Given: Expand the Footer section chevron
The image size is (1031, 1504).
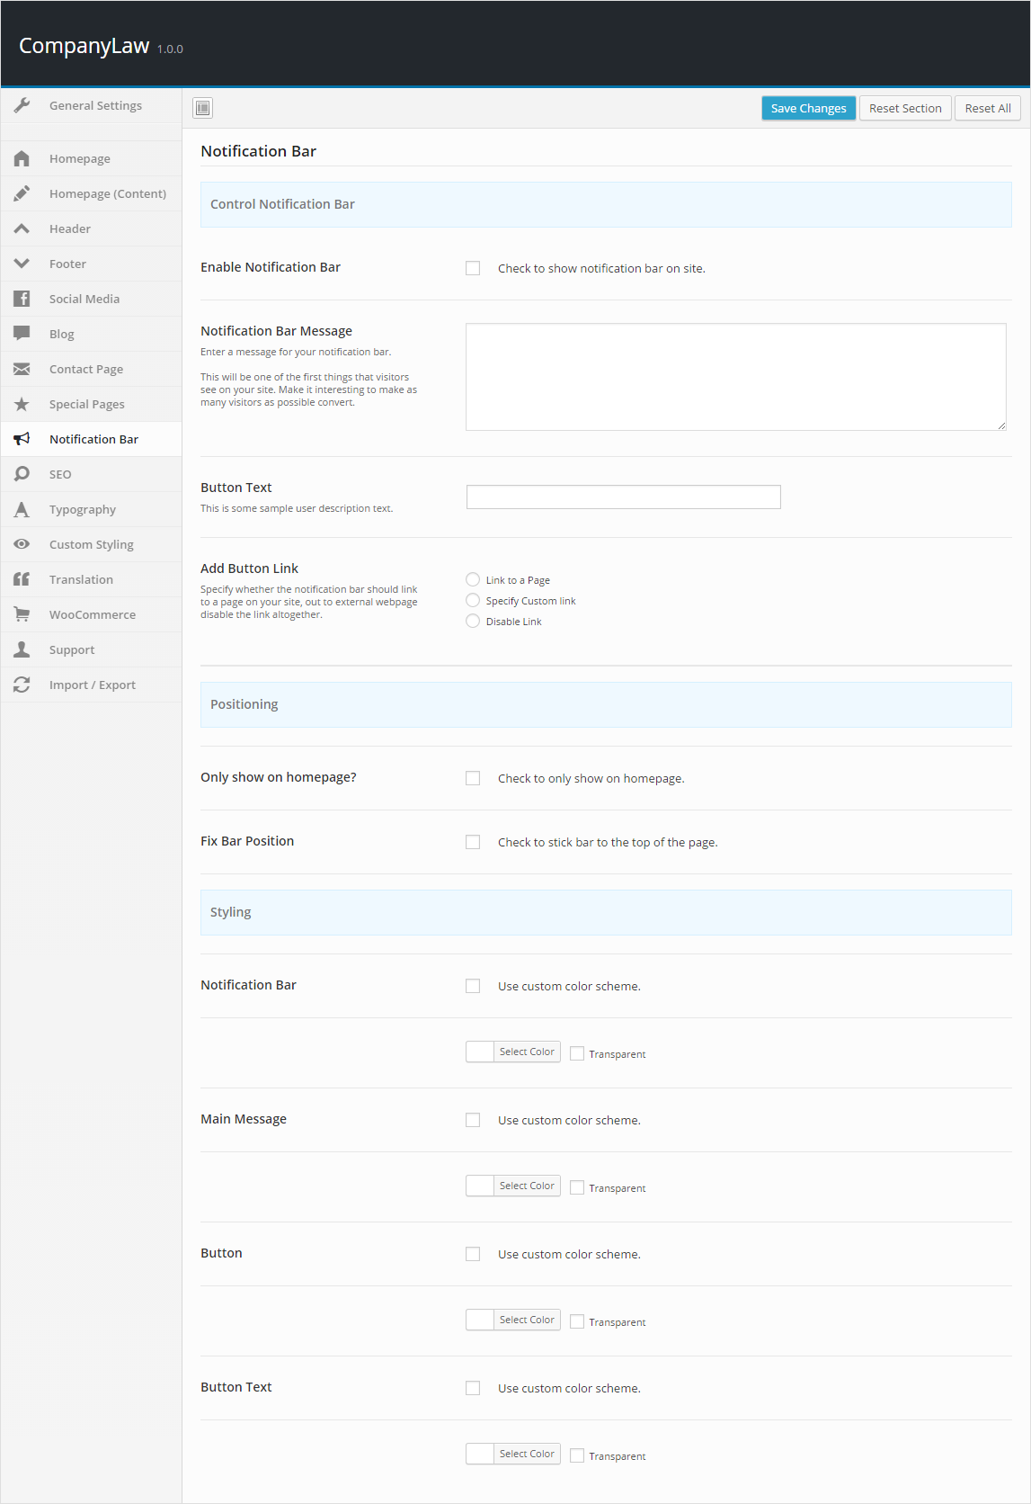Looking at the screenshot, I should tap(22, 264).
